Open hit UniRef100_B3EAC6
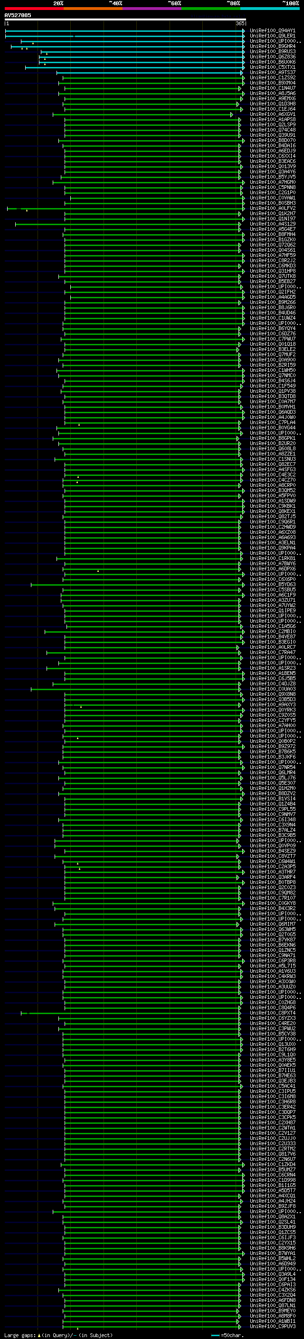 tap(273, 161)
